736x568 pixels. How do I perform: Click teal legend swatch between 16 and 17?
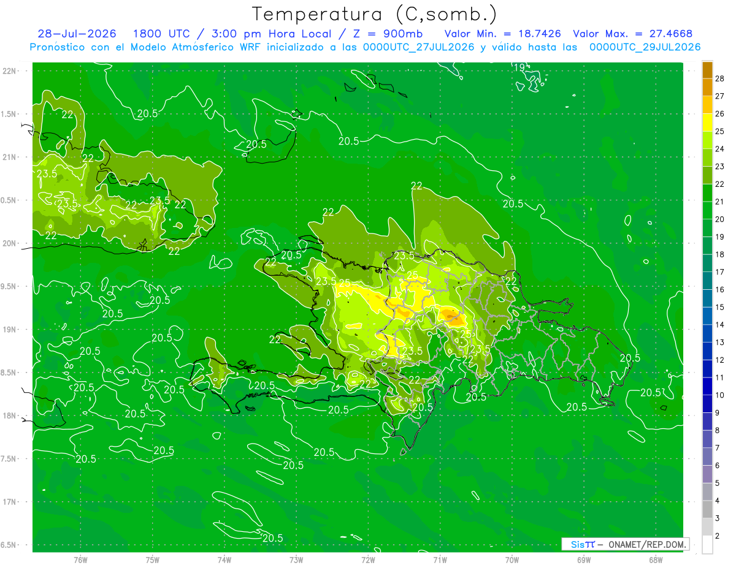pos(707,281)
